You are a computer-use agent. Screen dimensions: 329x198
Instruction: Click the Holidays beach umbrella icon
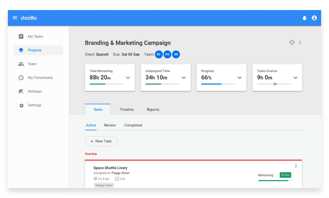pos(21,91)
